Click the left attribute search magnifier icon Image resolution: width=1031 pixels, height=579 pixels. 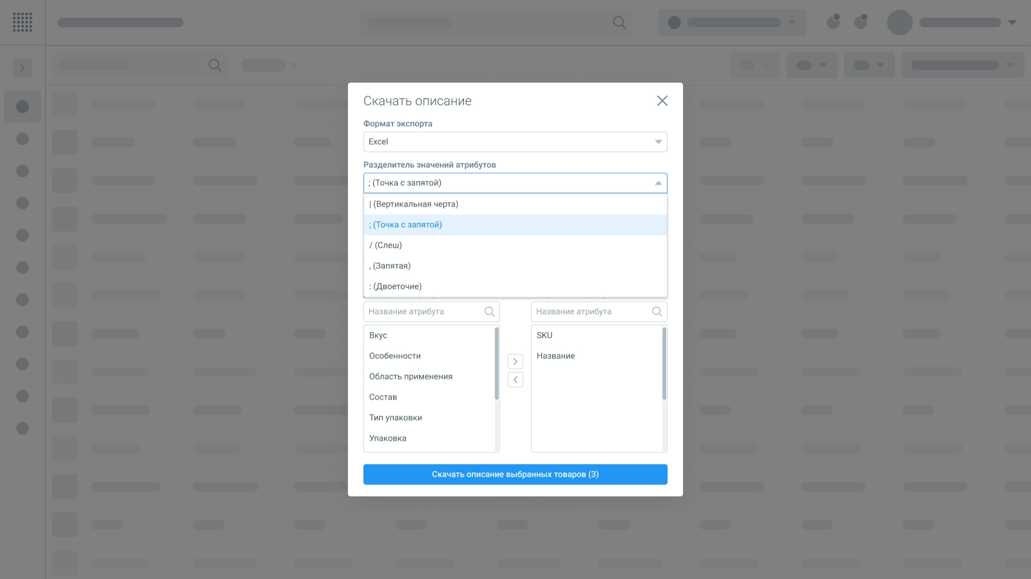(490, 312)
